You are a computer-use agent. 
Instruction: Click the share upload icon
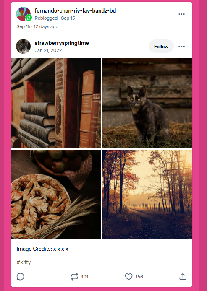pyautogui.click(x=183, y=276)
